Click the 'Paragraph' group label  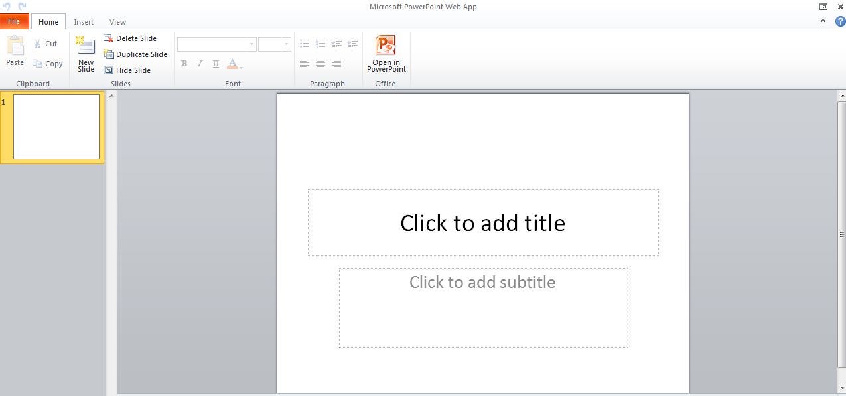327,84
